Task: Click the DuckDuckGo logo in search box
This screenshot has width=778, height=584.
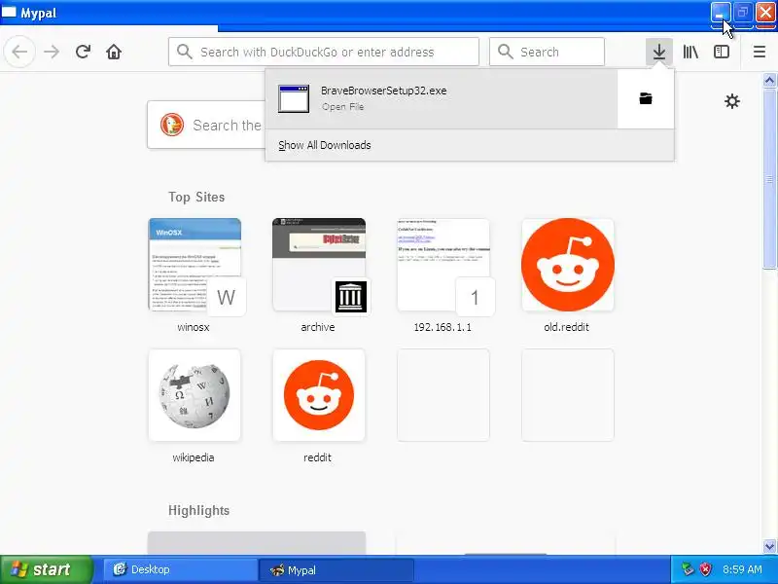Action: [172, 125]
